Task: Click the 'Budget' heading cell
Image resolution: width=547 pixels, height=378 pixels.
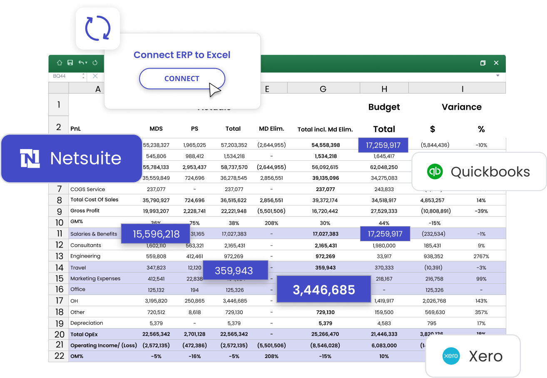Action: (384, 107)
